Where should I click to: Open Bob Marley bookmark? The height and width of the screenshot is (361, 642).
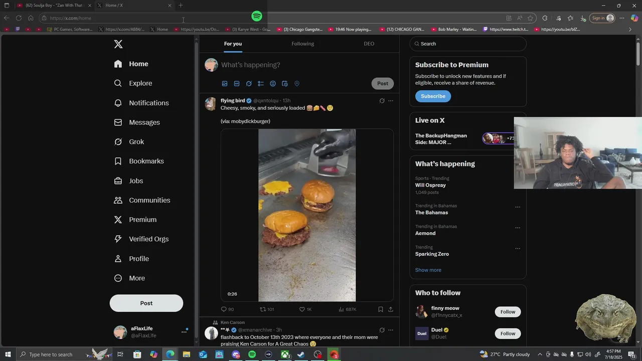tap(453, 30)
